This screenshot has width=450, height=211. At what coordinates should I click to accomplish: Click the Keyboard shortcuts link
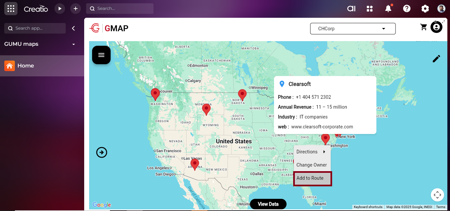tap(368, 207)
